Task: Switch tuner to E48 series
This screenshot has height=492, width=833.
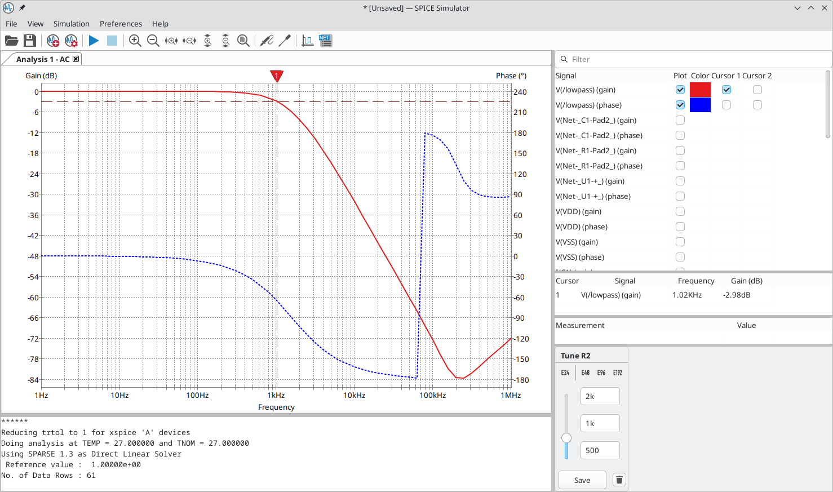Action: click(x=585, y=373)
